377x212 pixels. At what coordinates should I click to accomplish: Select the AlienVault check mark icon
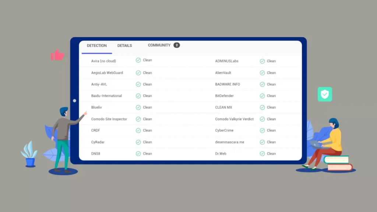(262, 73)
